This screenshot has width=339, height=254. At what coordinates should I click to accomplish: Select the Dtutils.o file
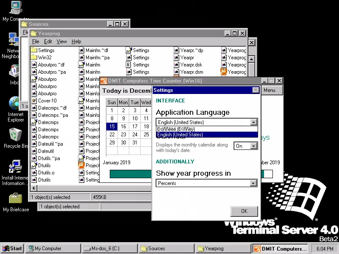[43, 173]
